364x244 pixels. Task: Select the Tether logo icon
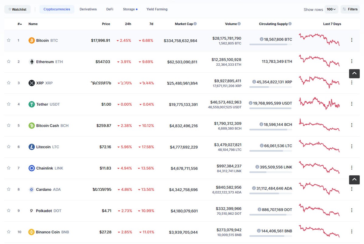31,104
